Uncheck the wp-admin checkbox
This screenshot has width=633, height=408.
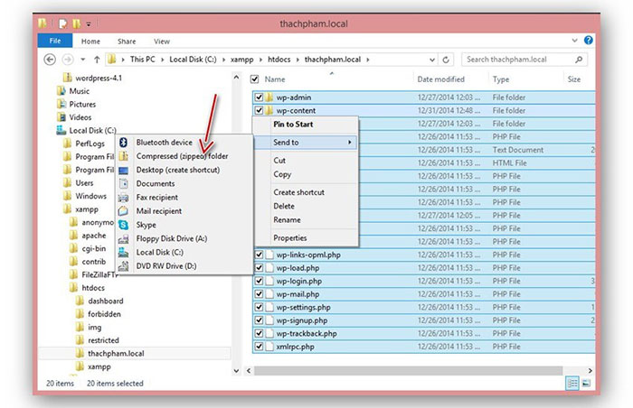pyautogui.click(x=259, y=97)
